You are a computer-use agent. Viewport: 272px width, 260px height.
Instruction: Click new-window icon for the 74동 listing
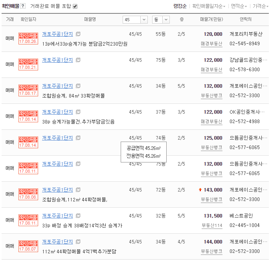78,138
